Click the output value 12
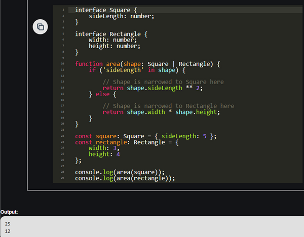This screenshot has width=304, height=237. (x=8, y=231)
